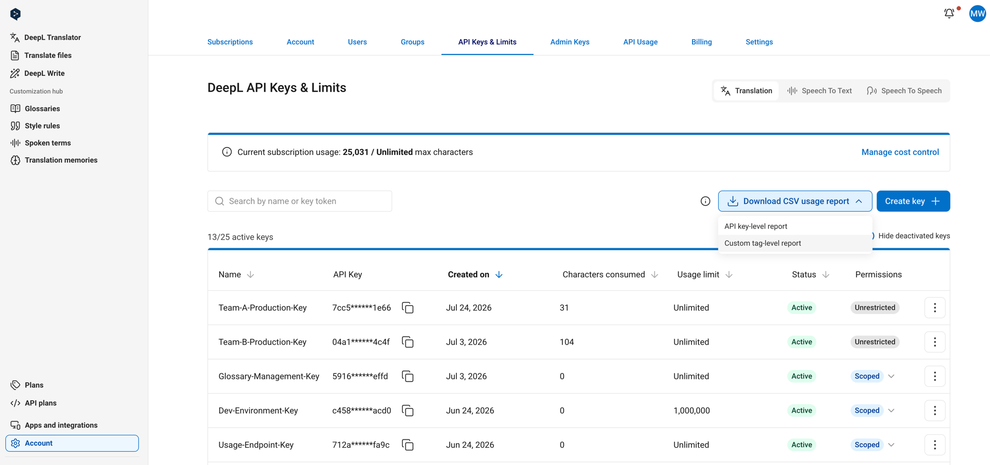This screenshot has width=990, height=465.
Task: Go to Translate files in sidebar
Action: click(41, 55)
